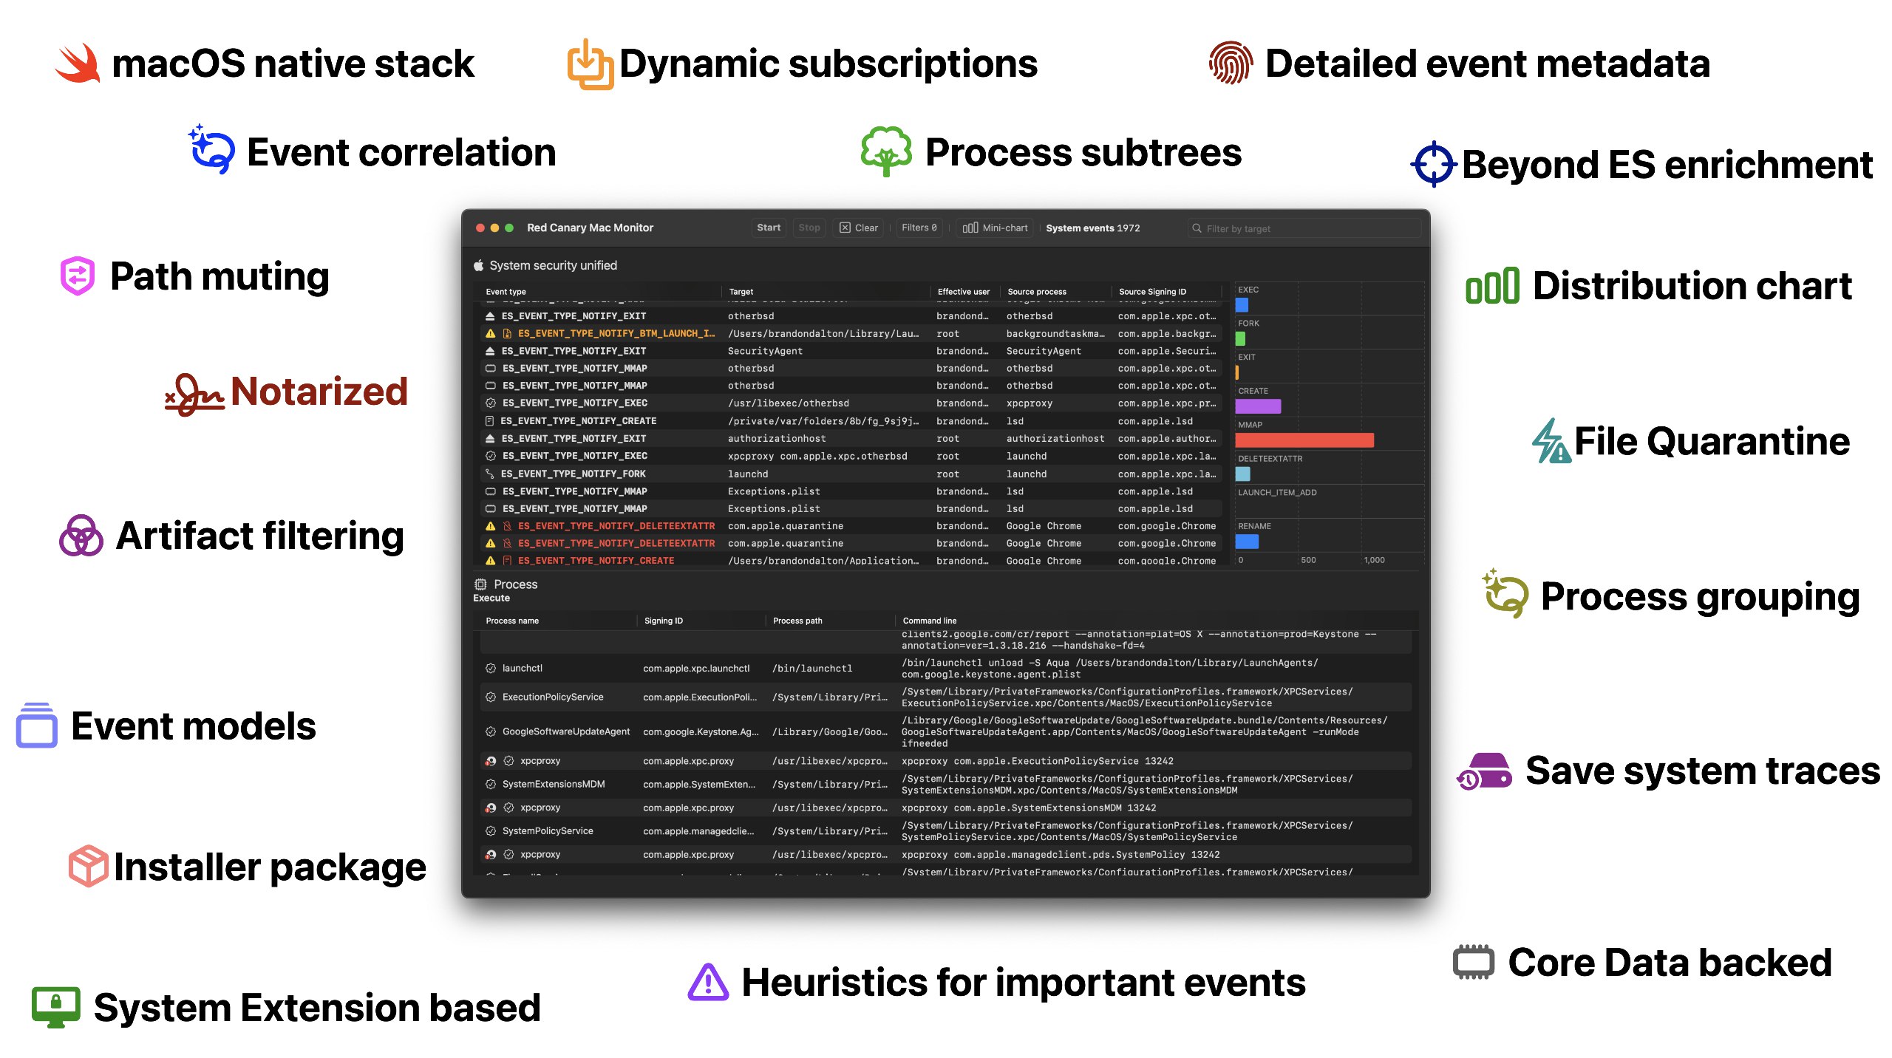This screenshot has width=1892, height=1058.
Task: Click the fork icon on NOTIFY_FORK row
Action: [489, 474]
